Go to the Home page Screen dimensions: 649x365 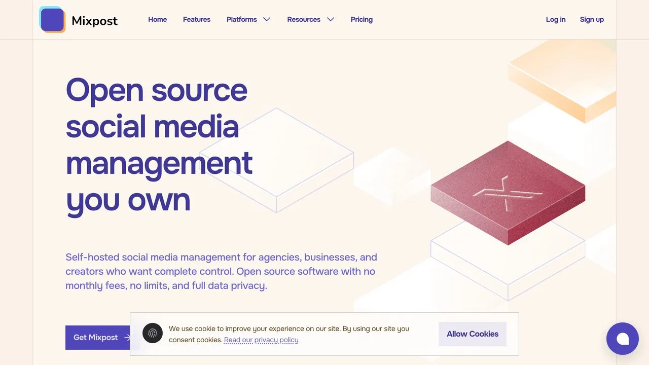tap(157, 19)
